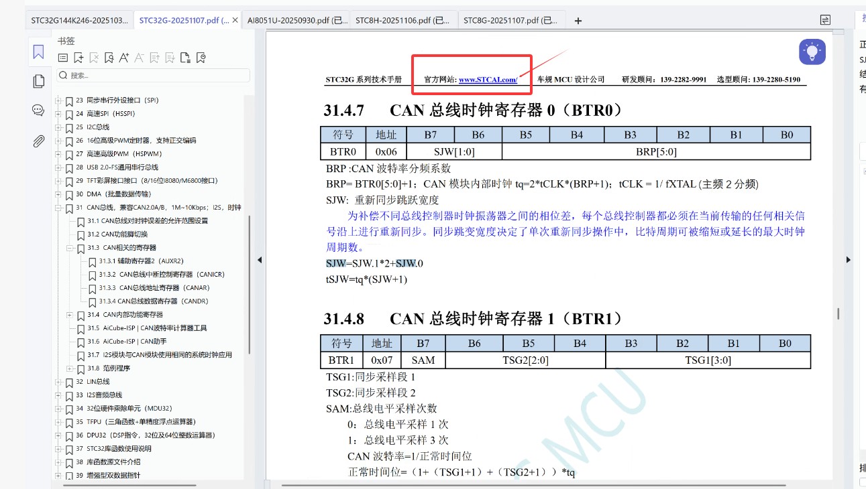Open a new document with the plus button
The height and width of the screenshot is (489, 866).
[x=578, y=20]
